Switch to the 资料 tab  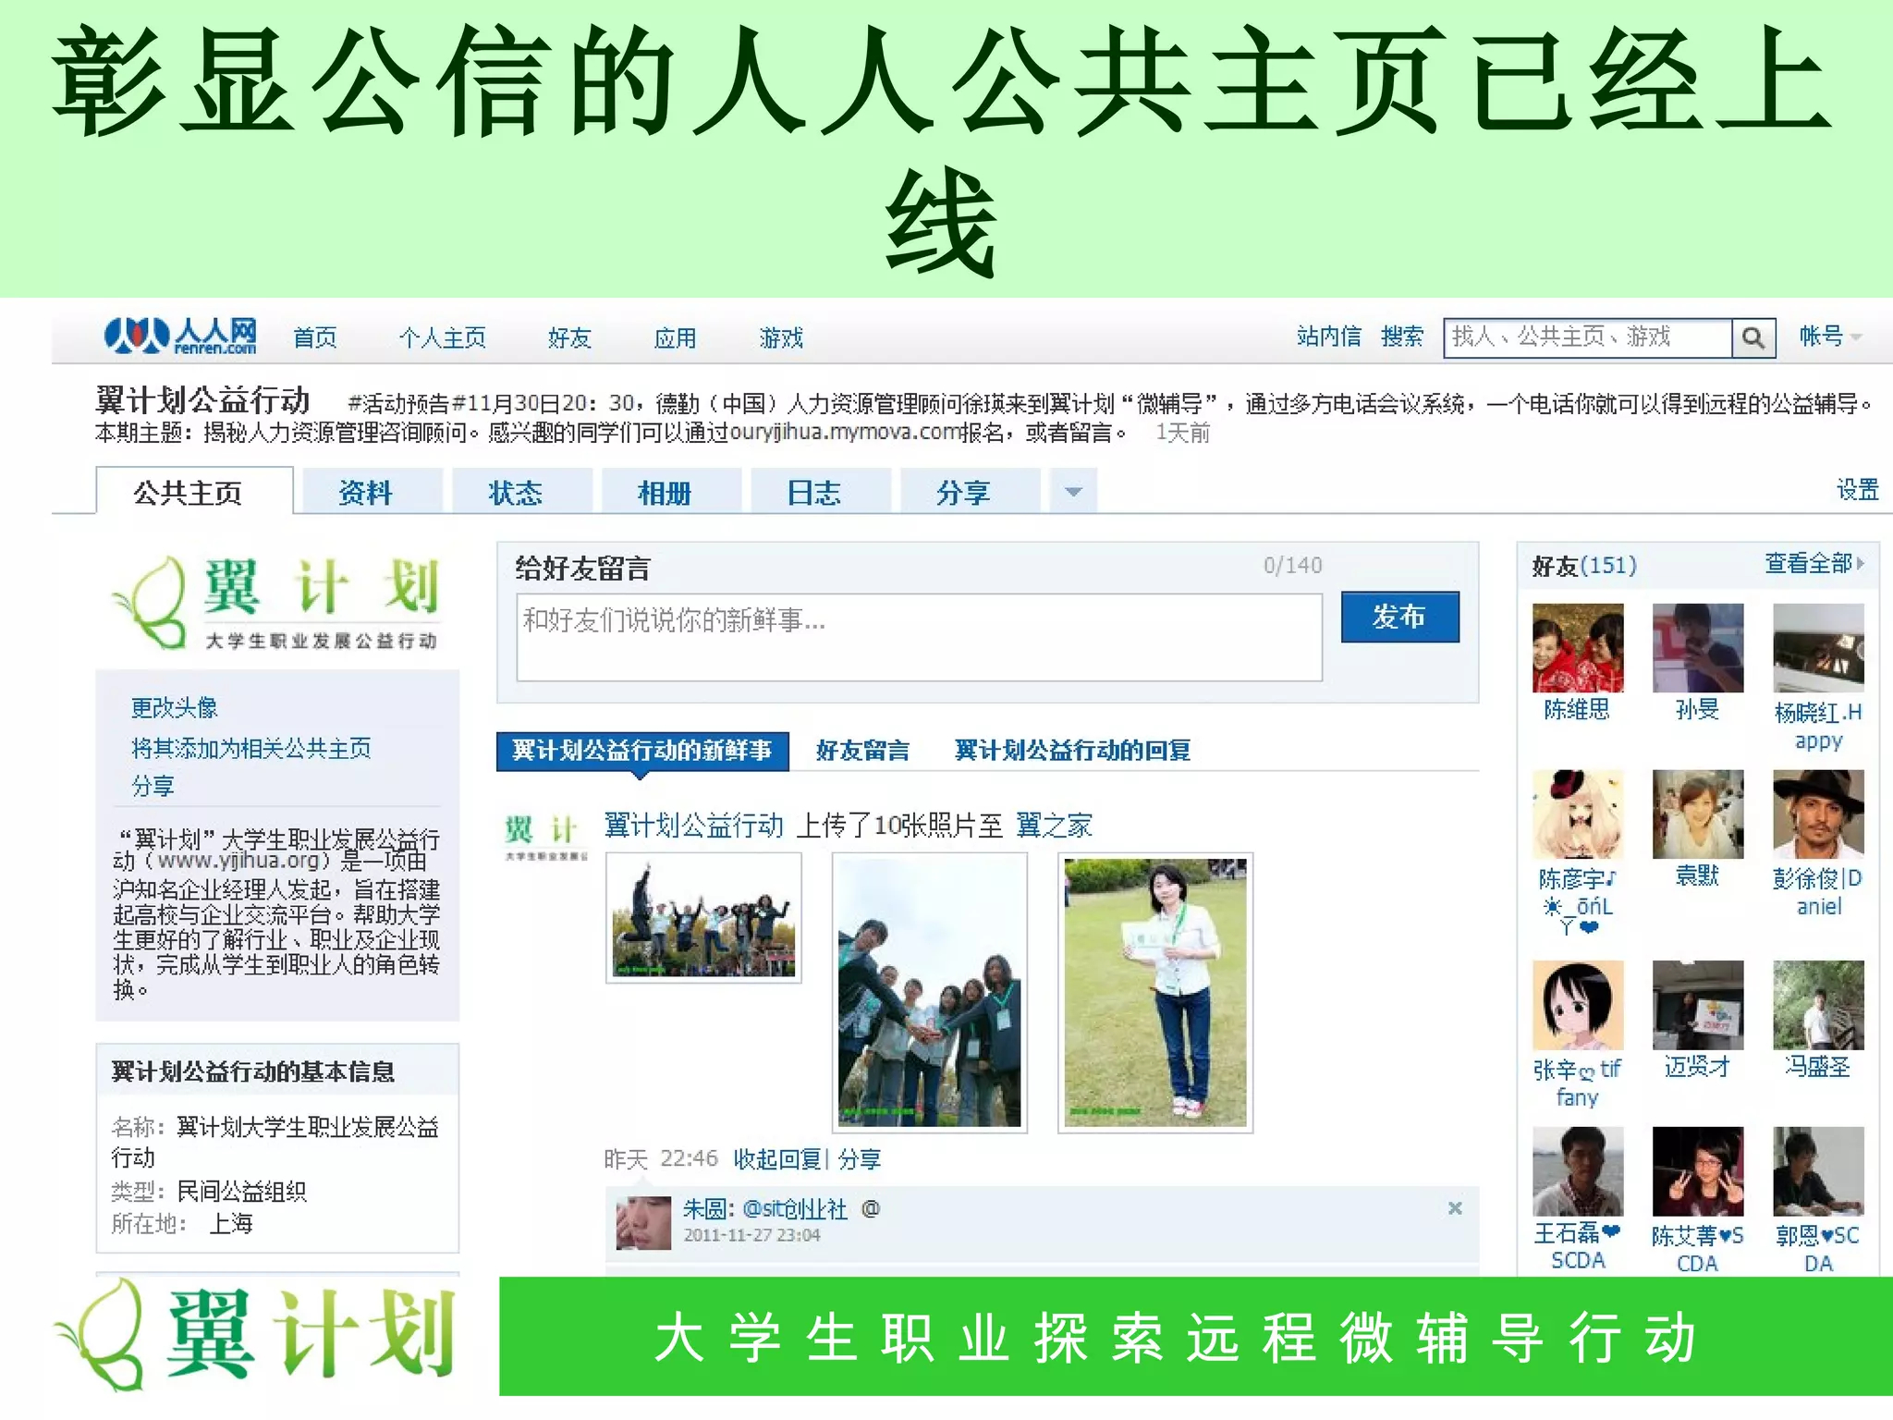click(x=372, y=491)
